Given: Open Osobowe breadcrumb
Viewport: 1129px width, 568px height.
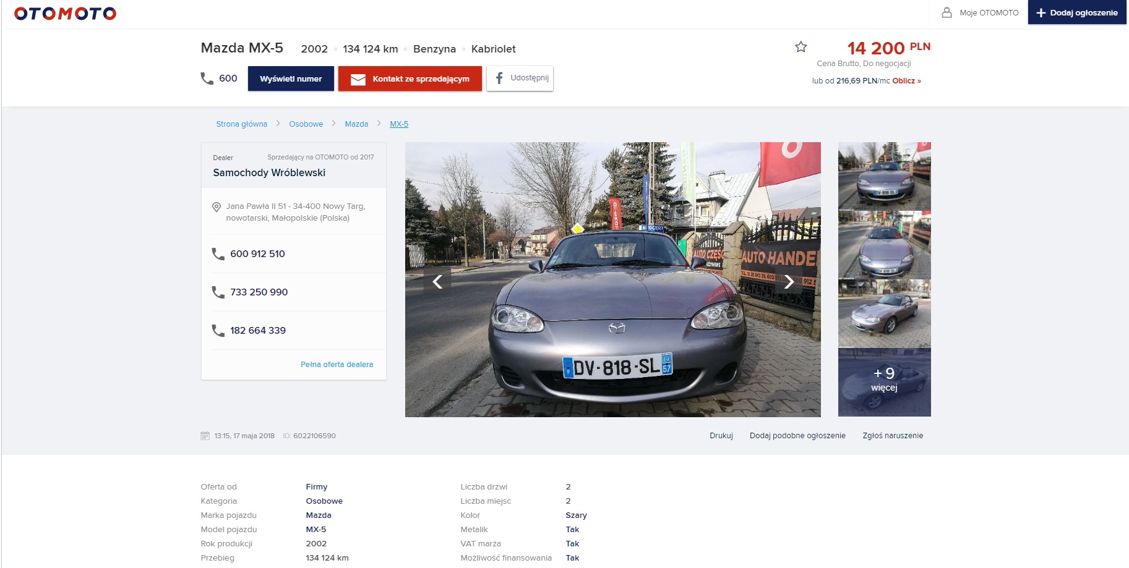Looking at the screenshot, I should pyautogui.click(x=306, y=124).
